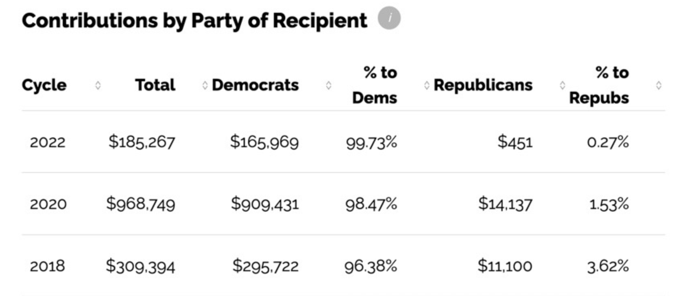Select the 2022 cycle row label
Viewport: 688px width, 296px height.
(48, 142)
